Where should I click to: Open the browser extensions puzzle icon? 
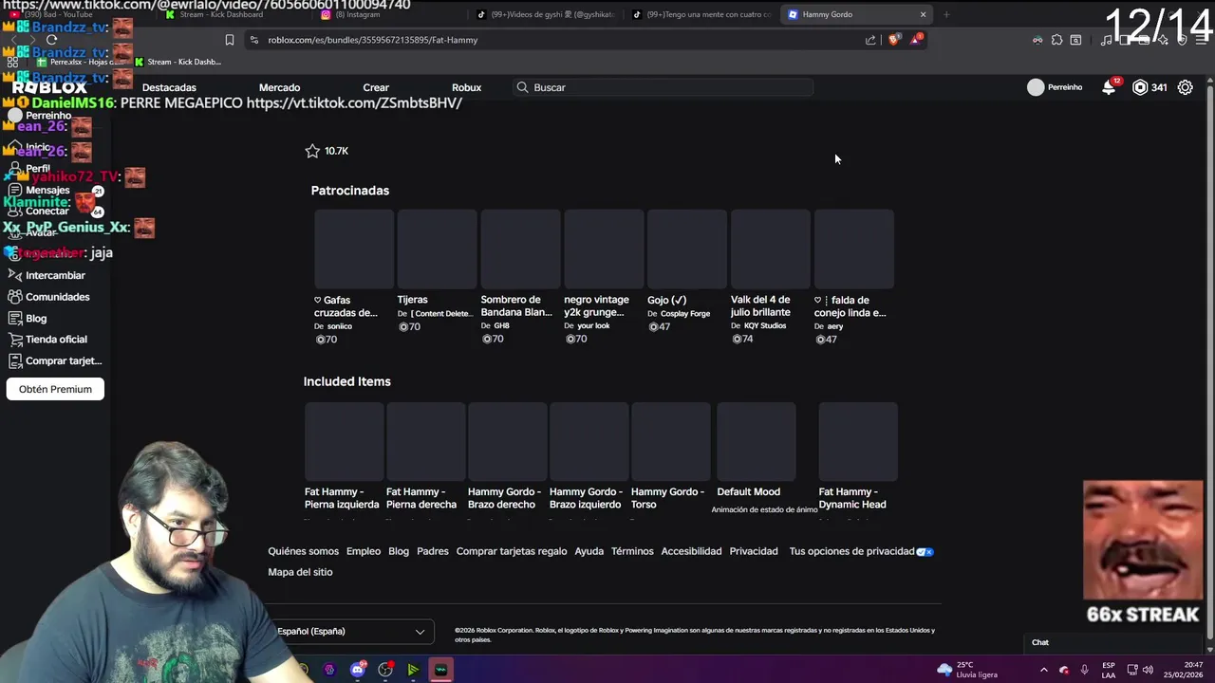coord(1056,40)
